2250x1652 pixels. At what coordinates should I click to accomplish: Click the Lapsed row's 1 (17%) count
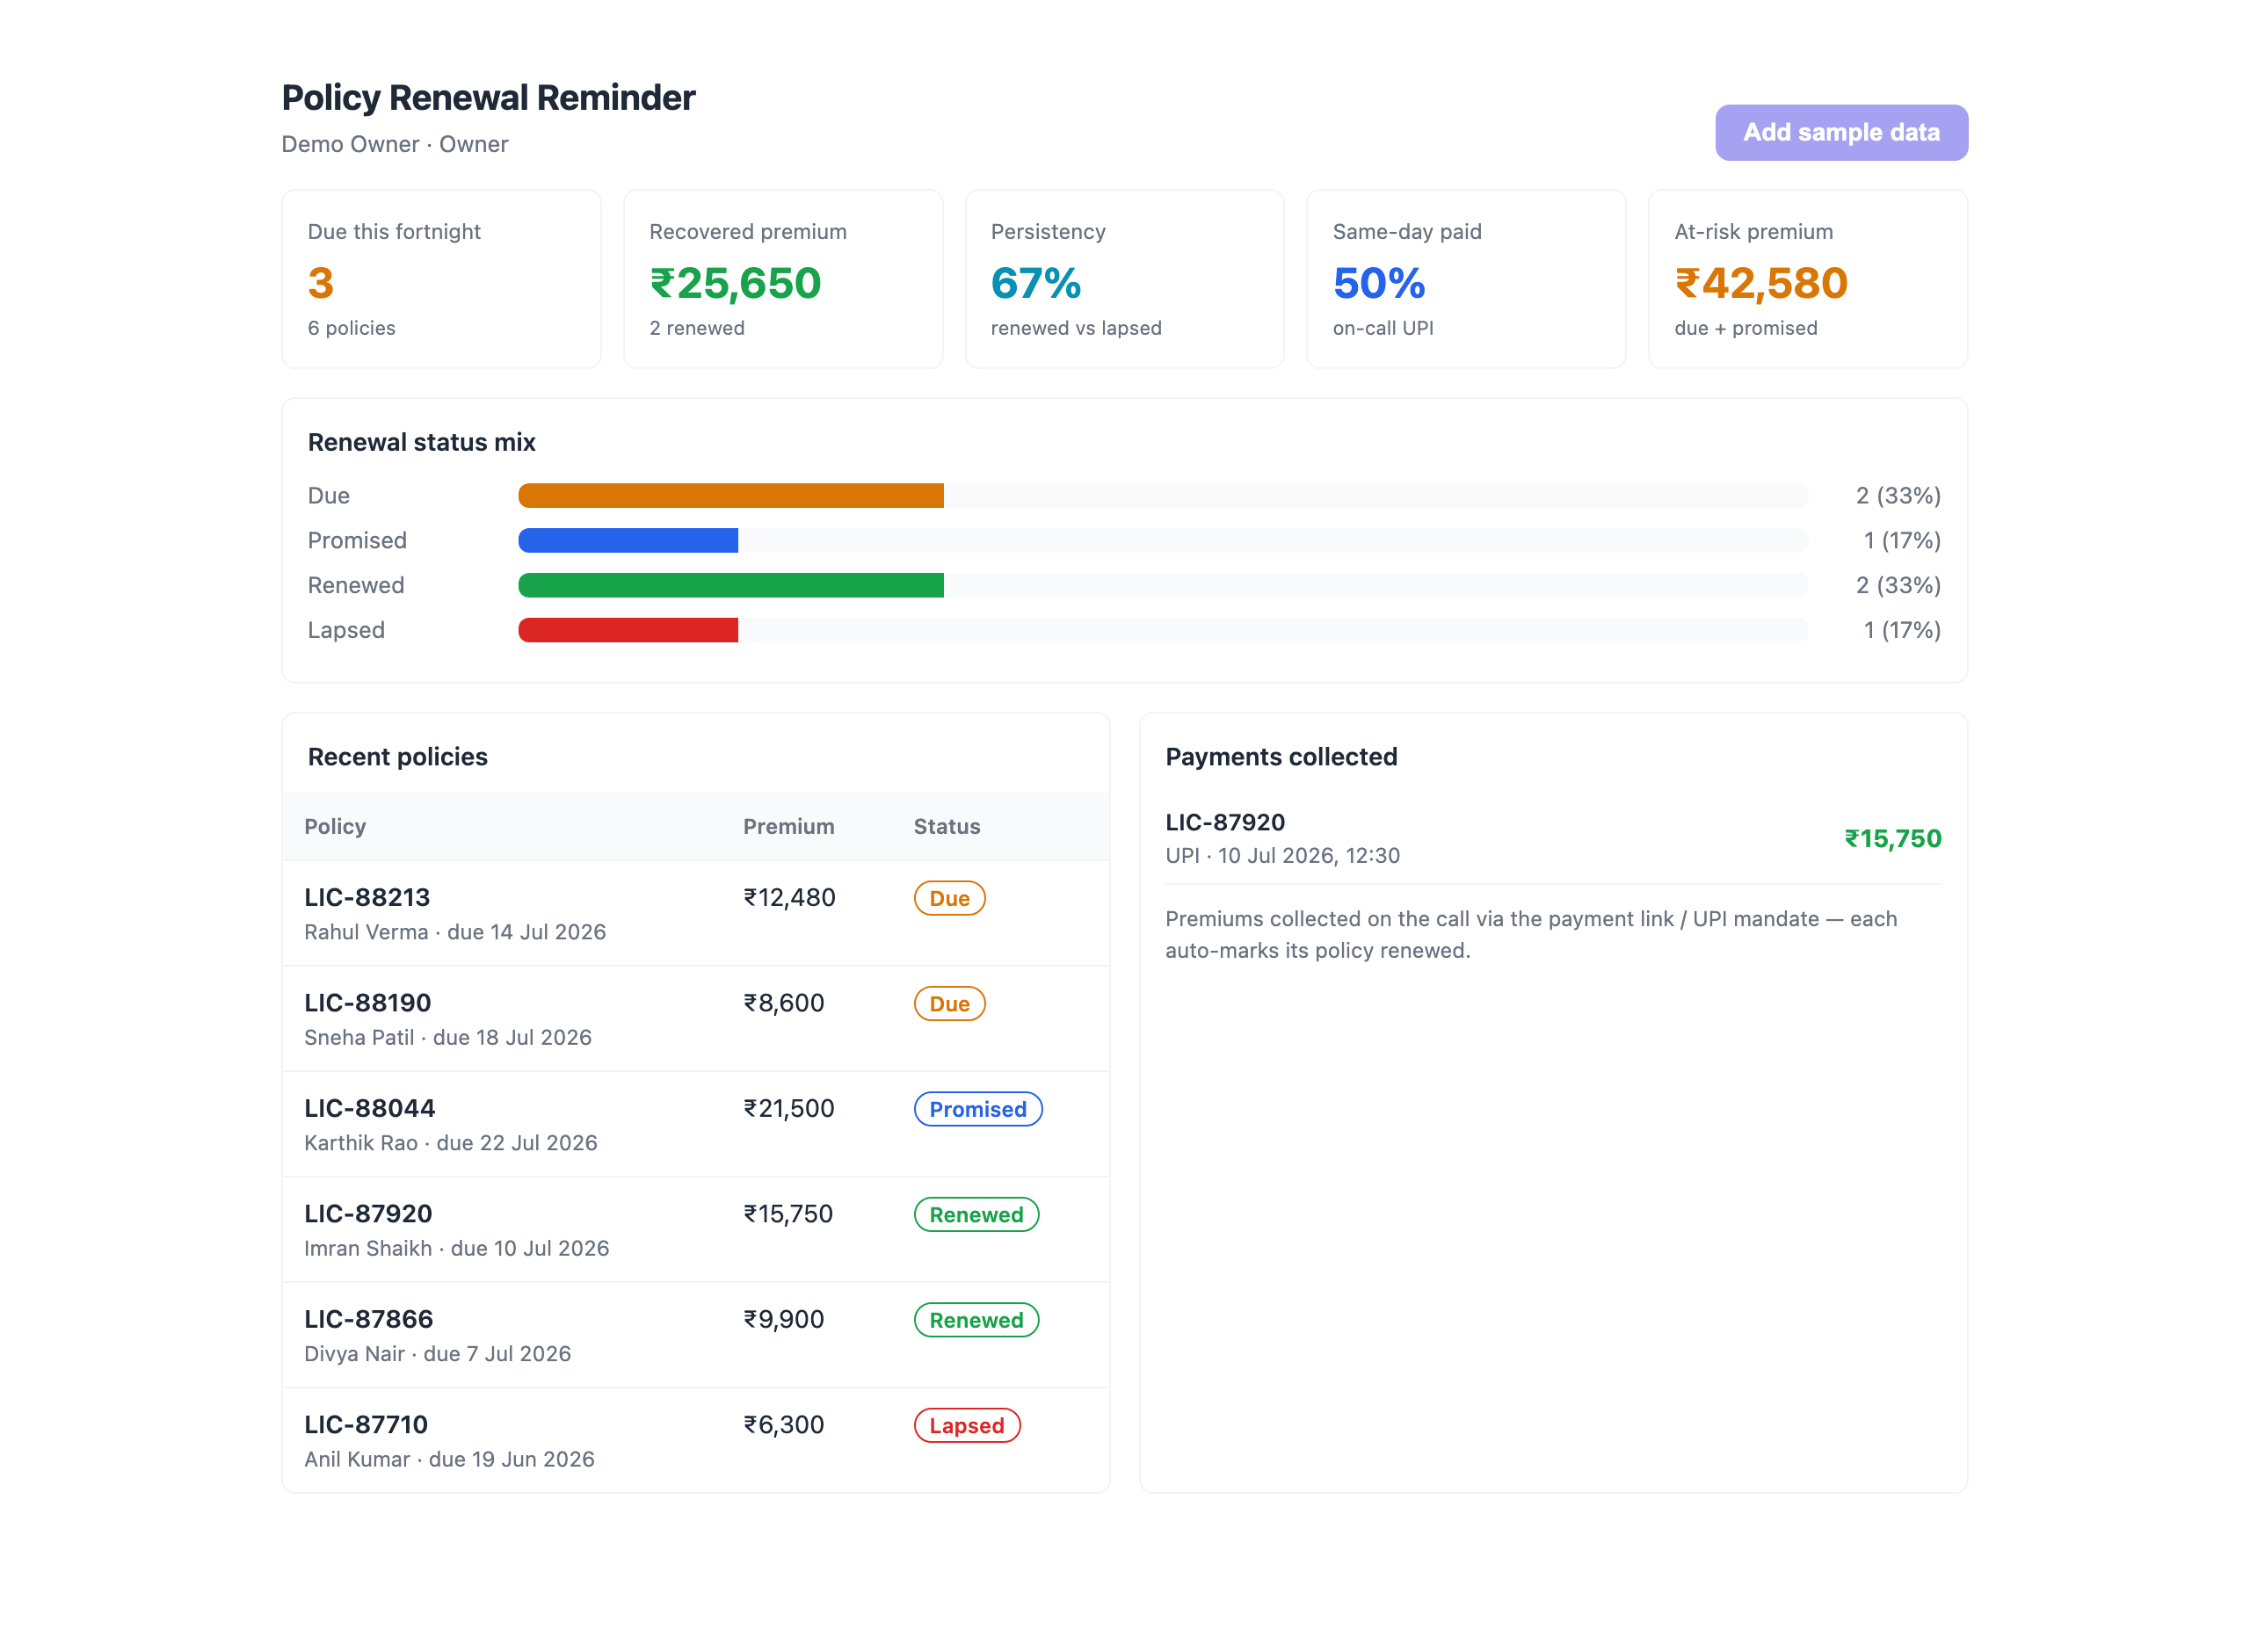click(x=1902, y=630)
